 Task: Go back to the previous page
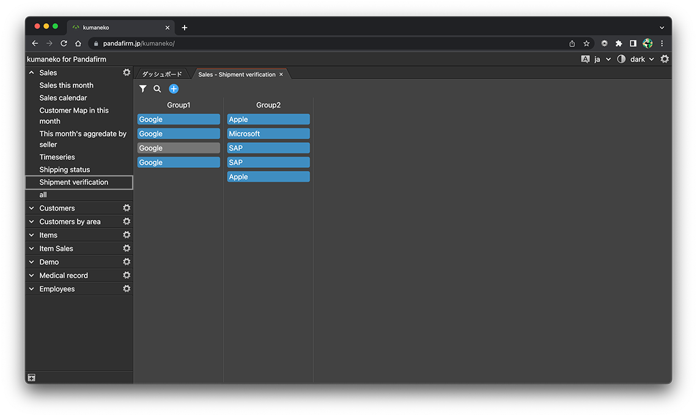point(35,43)
